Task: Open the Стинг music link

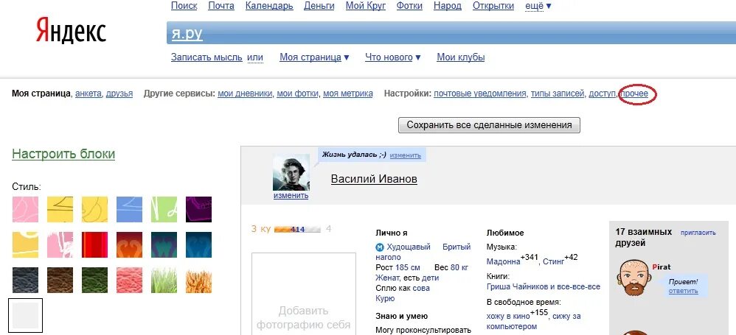Action: (553, 261)
